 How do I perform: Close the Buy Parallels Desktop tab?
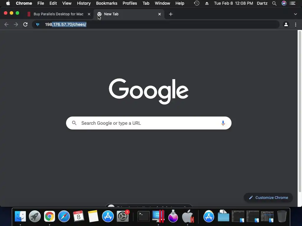coord(89,14)
